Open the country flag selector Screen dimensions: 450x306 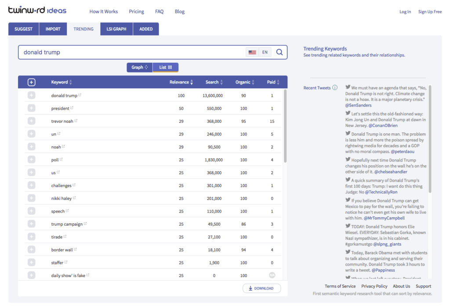pos(252,52)
